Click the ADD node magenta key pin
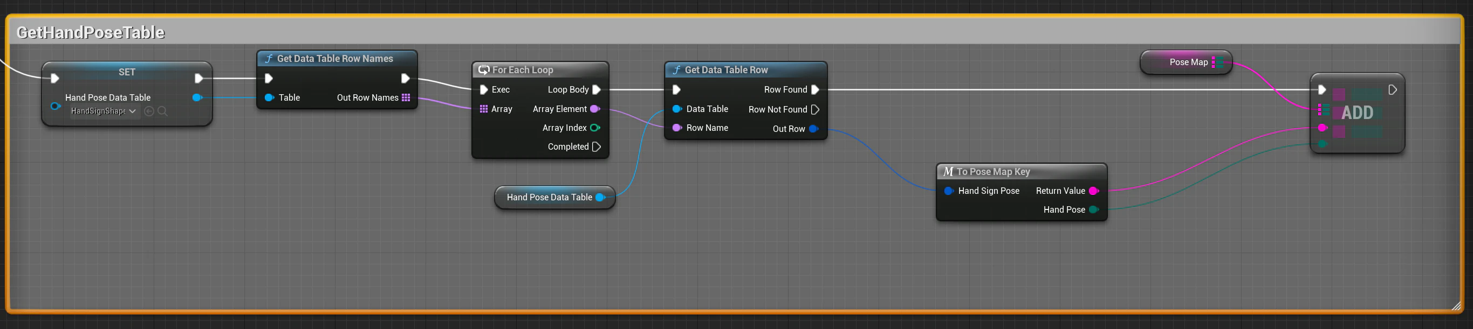Image resolution: width=1473 pixels, height=329 pixels. pyautogui.click(x=1322, y=128)
